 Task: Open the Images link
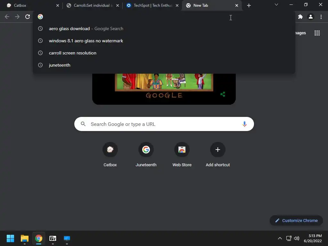pos(300,33)
